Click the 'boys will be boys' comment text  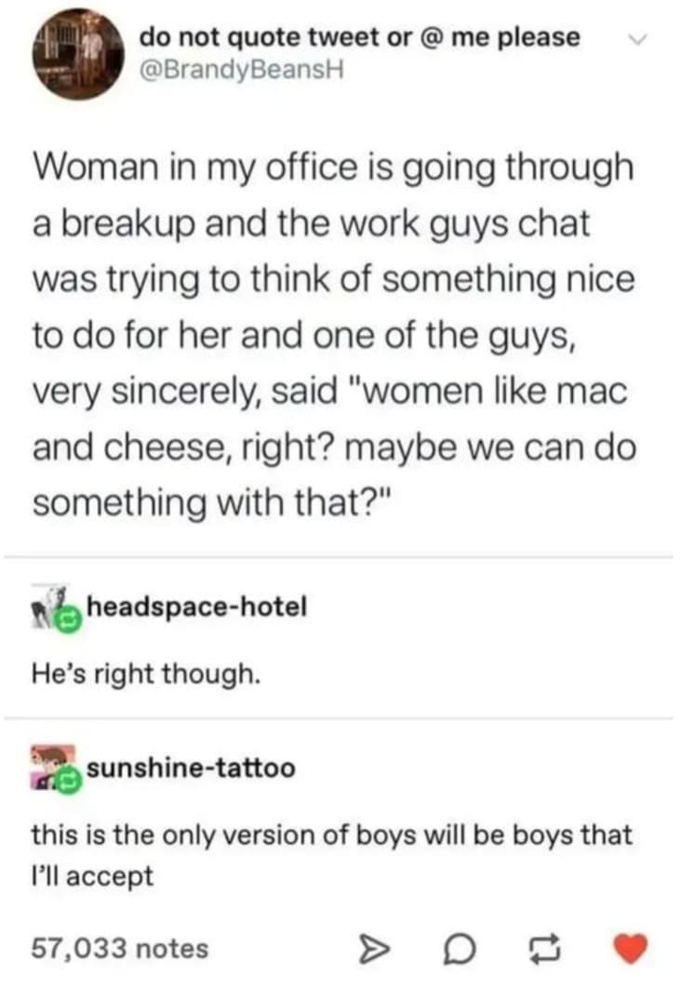coord(331,855)
